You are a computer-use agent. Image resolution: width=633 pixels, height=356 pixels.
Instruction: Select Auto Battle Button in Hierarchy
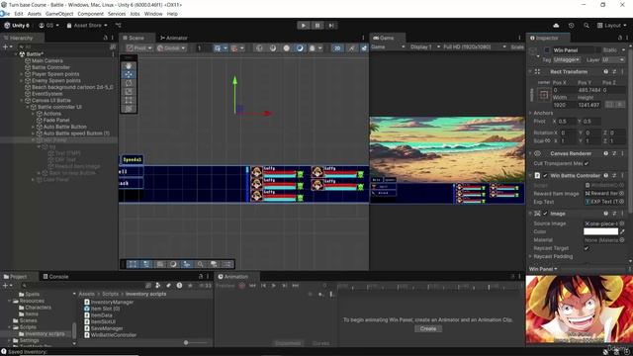tap(64, 127)
